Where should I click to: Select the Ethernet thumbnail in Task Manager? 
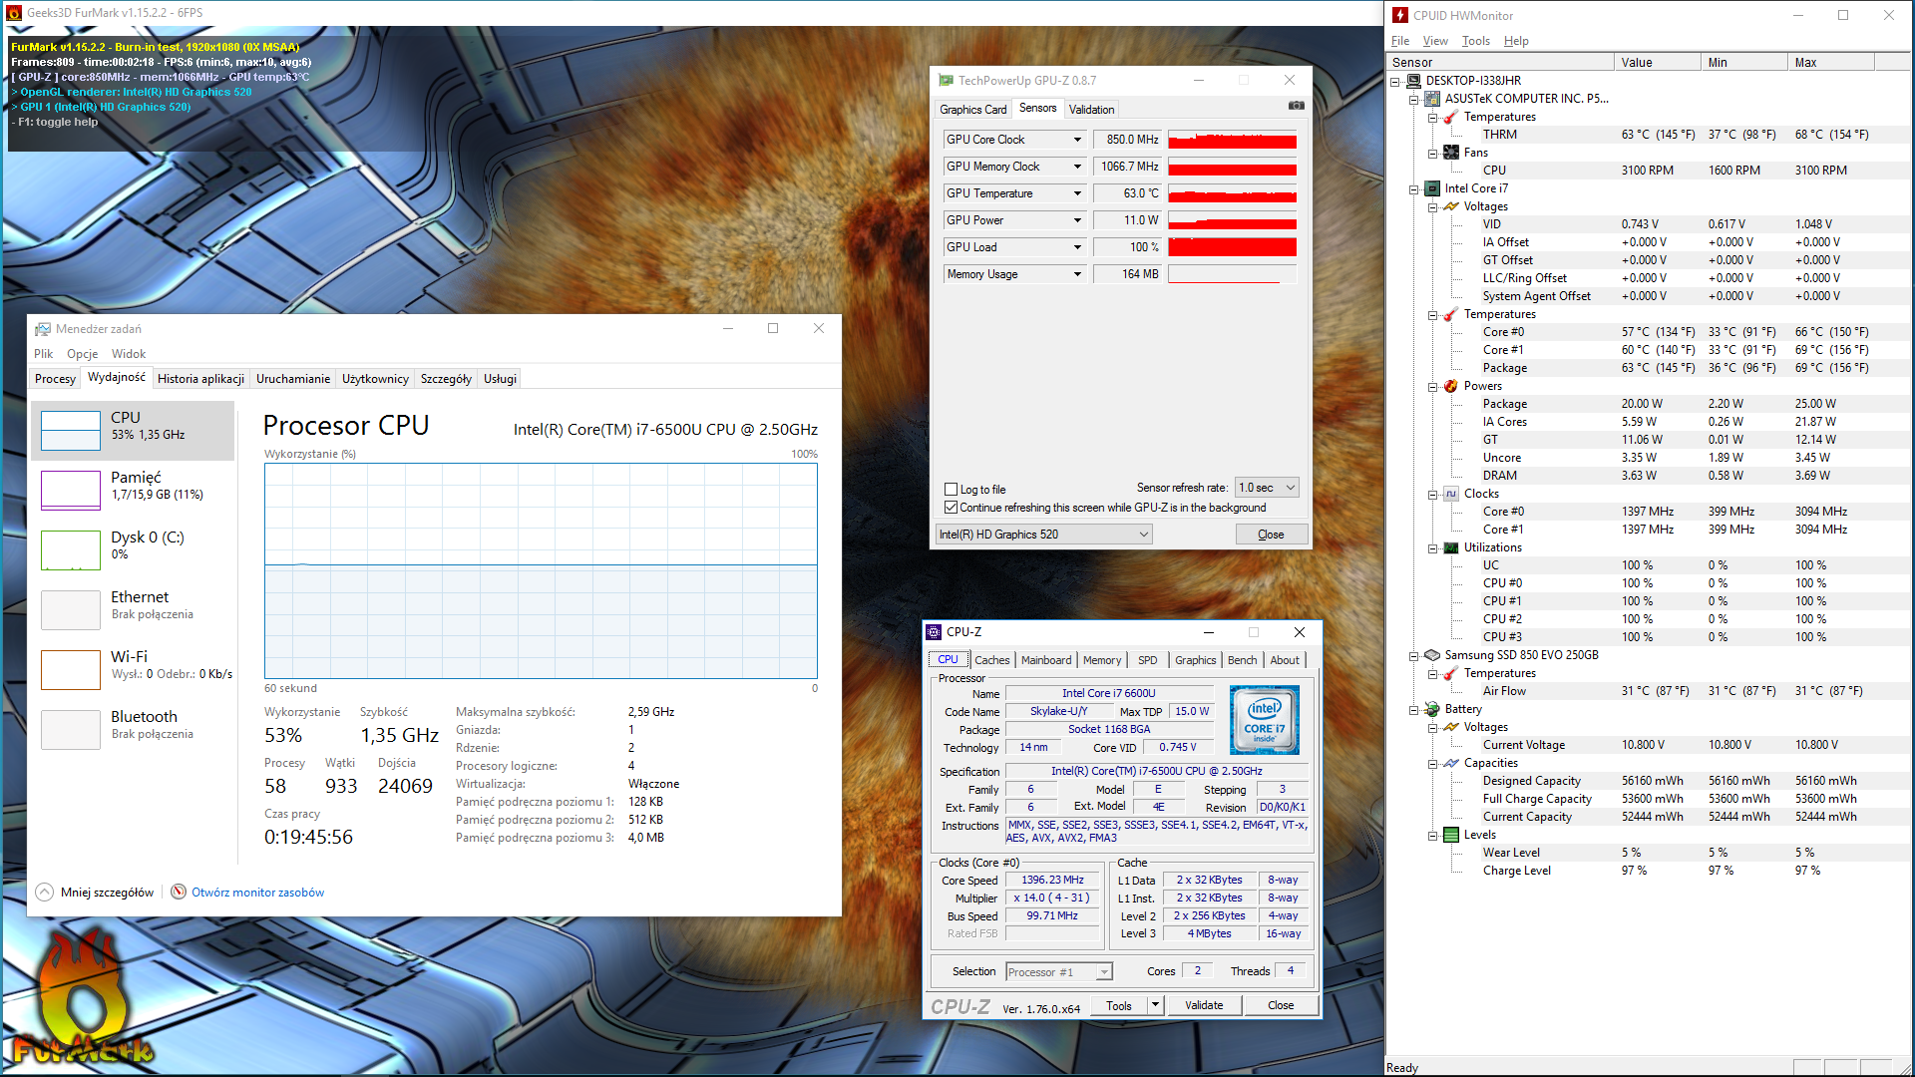[71, 610]
